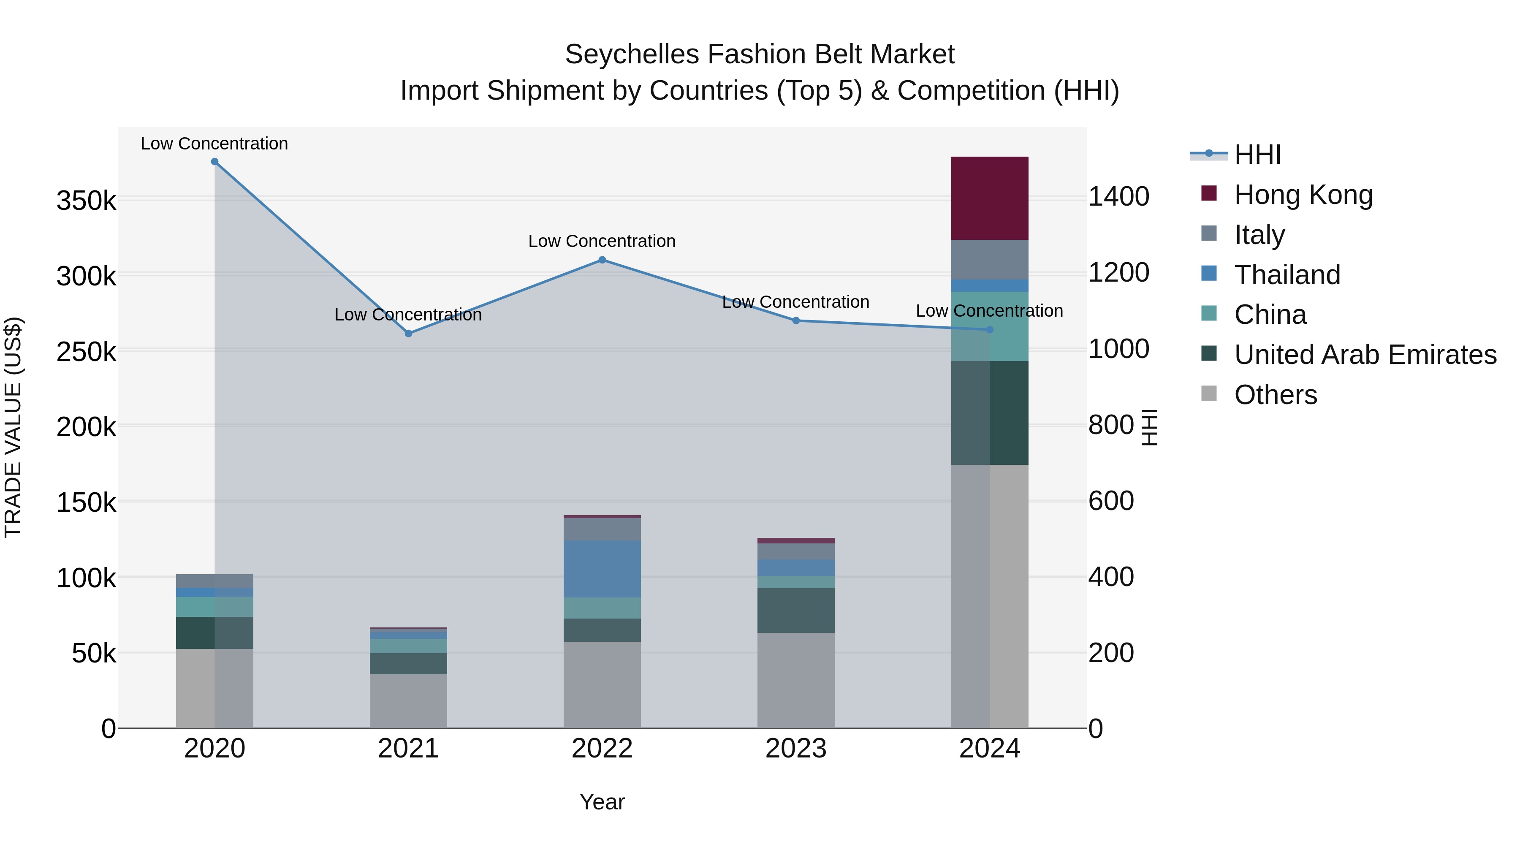Click the 2020 x-axis label
Screen dimensions: 1520x855
[x=215, y=749]
